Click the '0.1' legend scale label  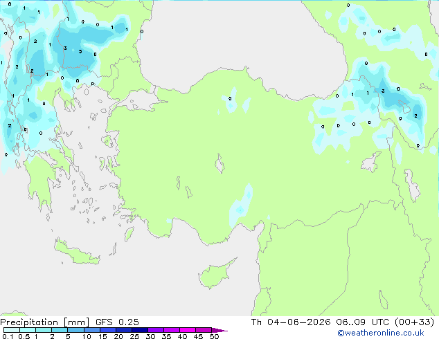coord(8,336)
